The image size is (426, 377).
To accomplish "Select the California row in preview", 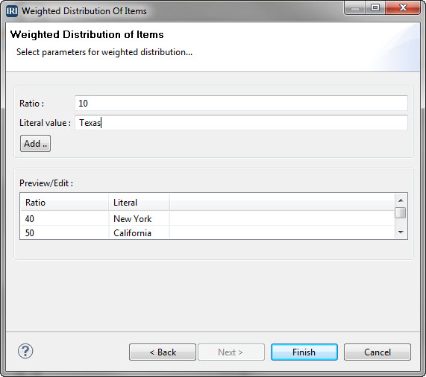I will [x=207, y=232].
